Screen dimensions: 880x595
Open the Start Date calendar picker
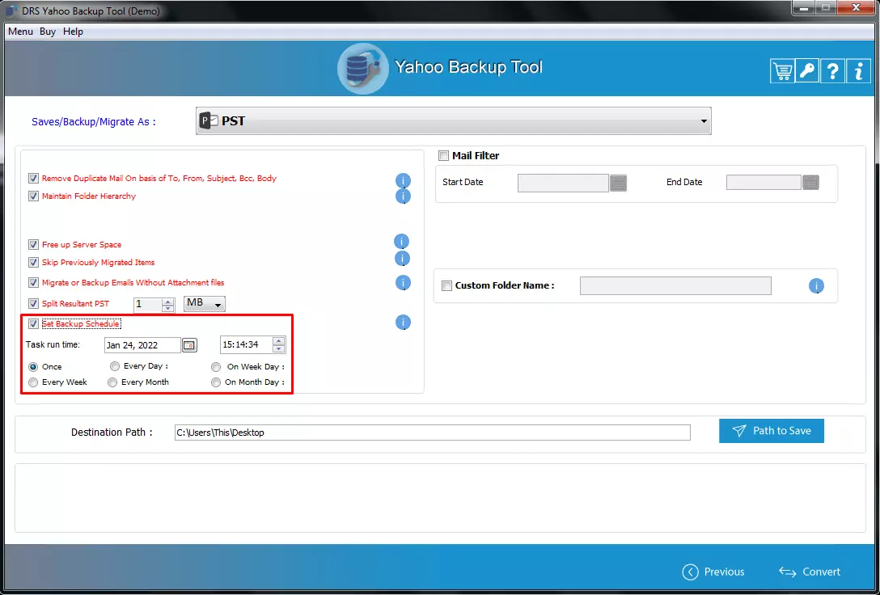coord(618,183)
